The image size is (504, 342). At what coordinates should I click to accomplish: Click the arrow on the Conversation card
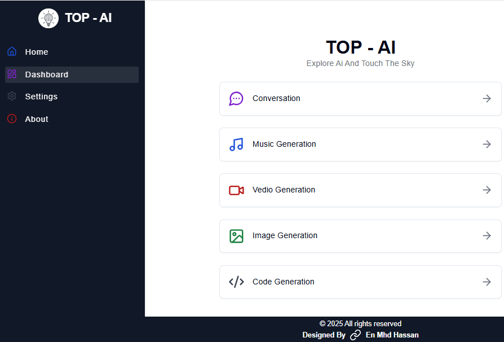[487, 99]
